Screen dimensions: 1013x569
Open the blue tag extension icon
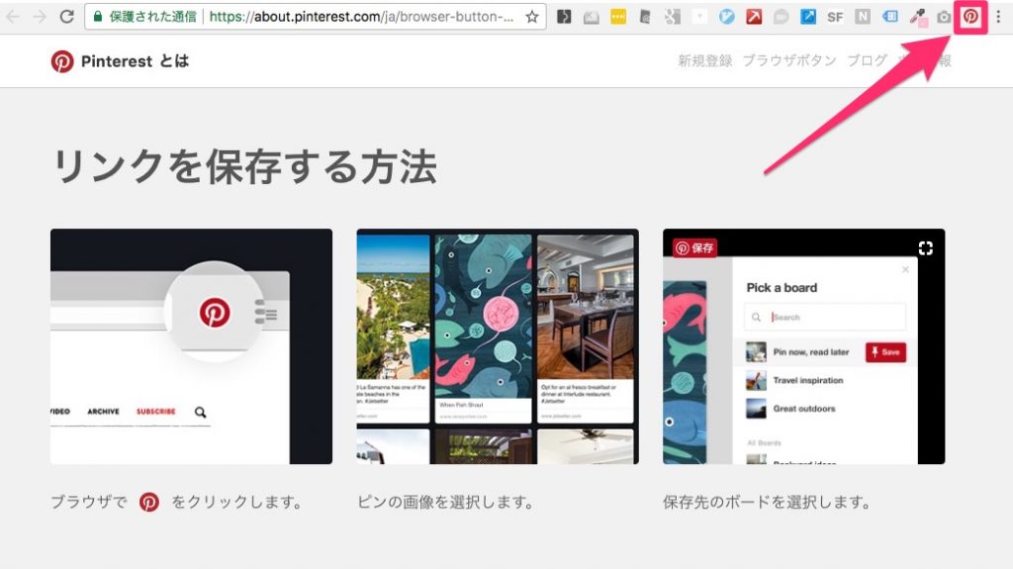click(x=889, y=17)
